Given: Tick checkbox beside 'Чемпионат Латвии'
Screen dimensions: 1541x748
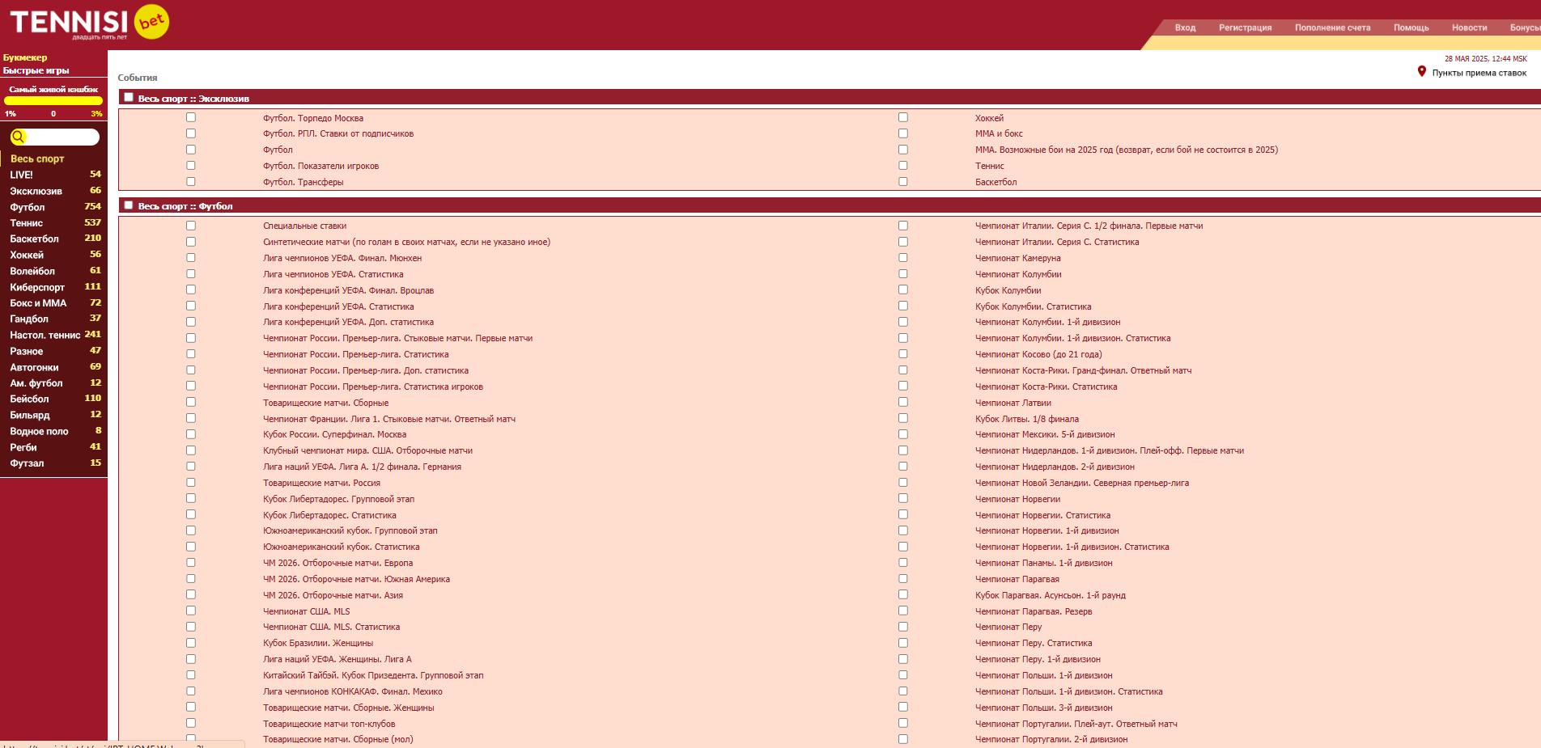Looking at the screenshot, I should 903,402.
